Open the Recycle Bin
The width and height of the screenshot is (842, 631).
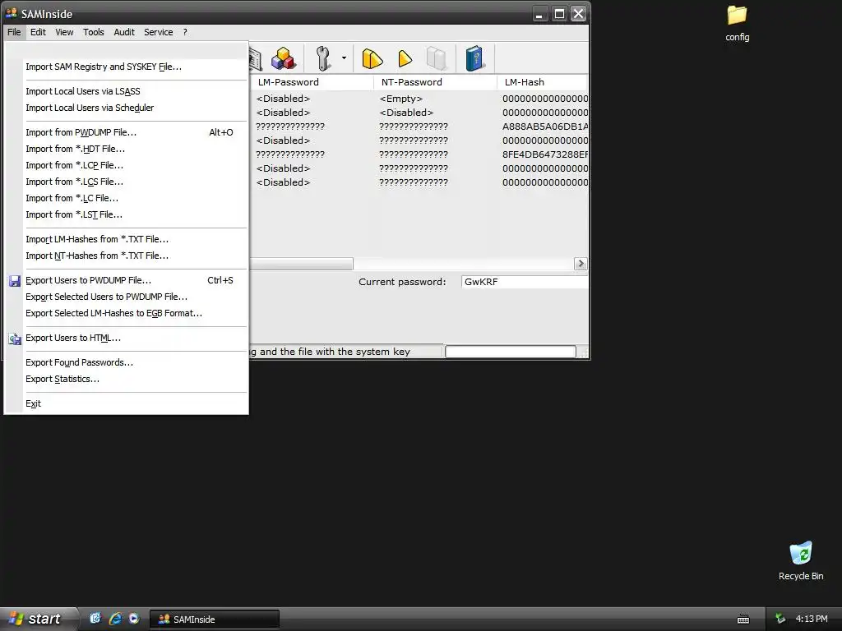point(801,560)
